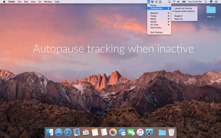Click the Statsey icon in the menu bar
The width and height of the screenshot is (221, 138).
point(149,2)
